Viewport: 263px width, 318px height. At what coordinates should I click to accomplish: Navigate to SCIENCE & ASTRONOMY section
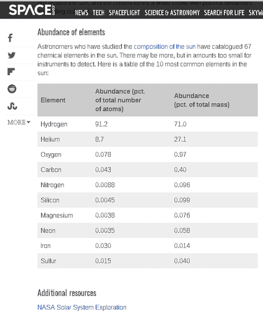(172, 13)
